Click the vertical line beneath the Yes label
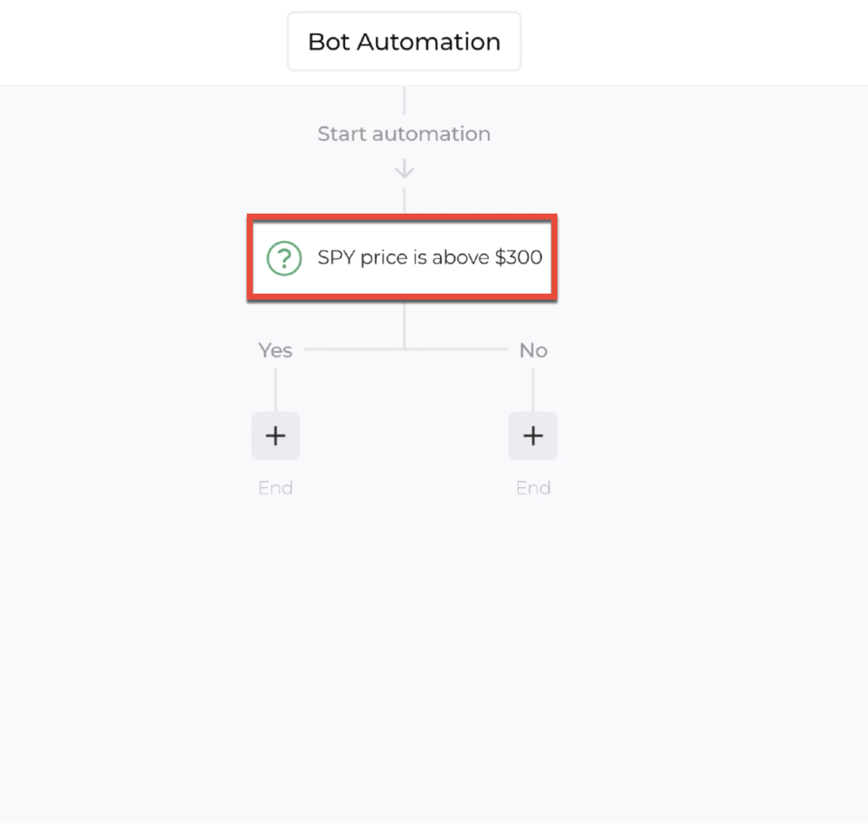The width and height of the screenshot is (868, 823). click(276, 390)
